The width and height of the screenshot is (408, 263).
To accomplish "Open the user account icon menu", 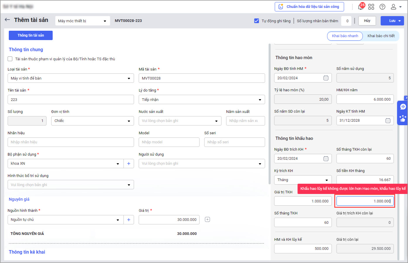I will 396,7.
